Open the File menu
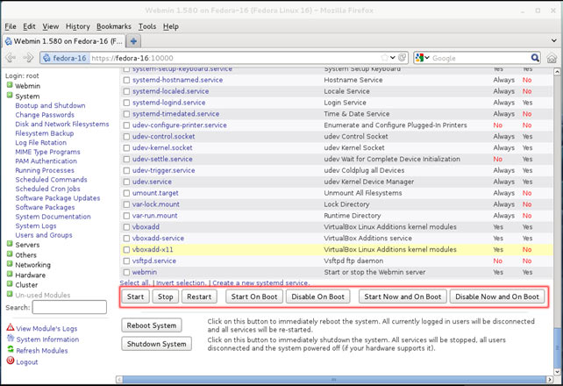This screenshot has height=386, width=563. (x=11, y=26)
